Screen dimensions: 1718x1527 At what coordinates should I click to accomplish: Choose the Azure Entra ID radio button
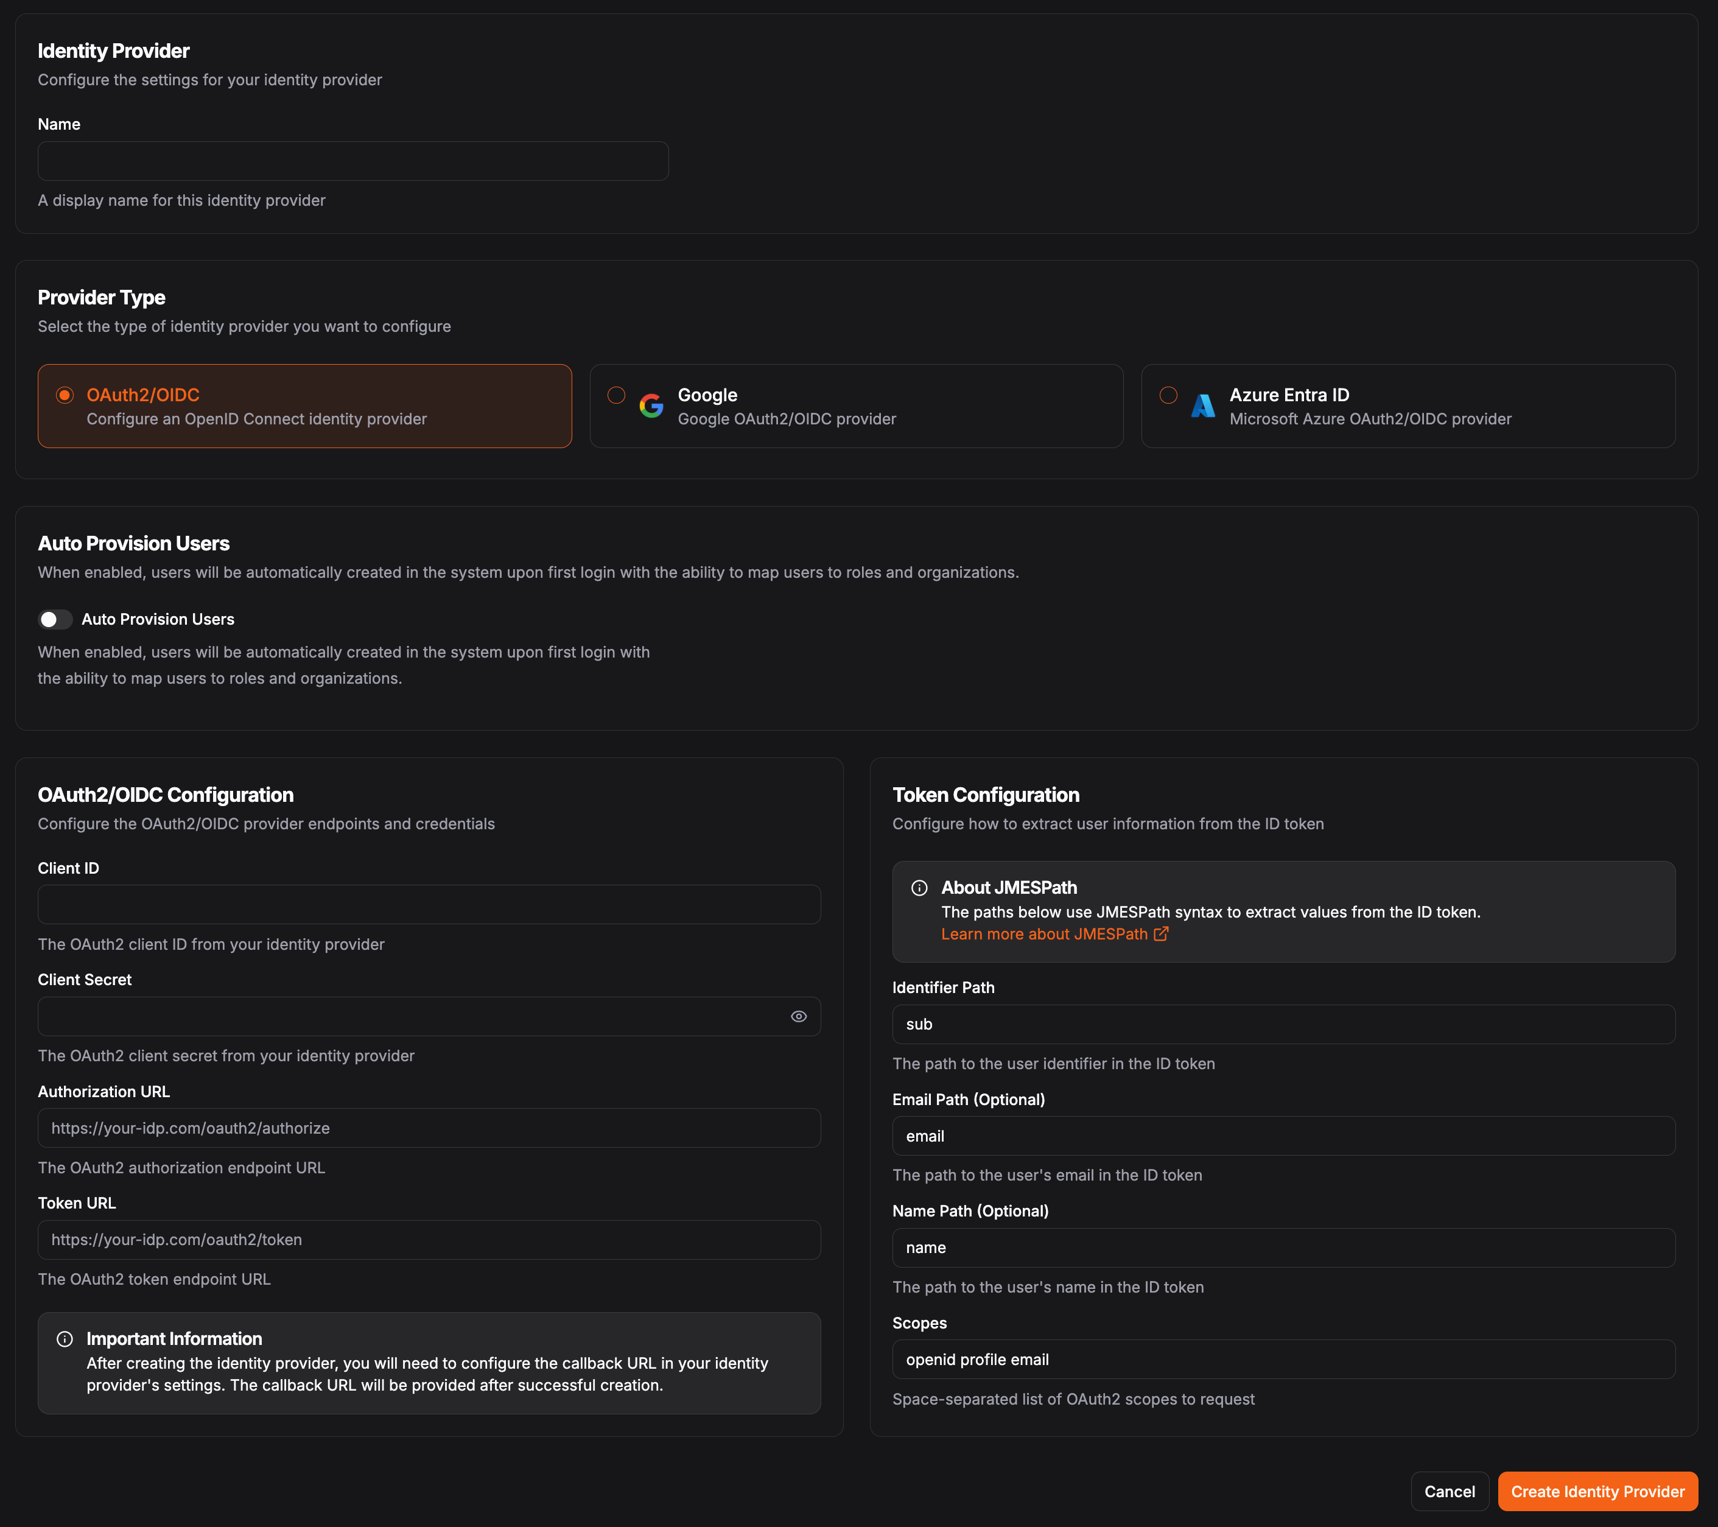[1168, 395]
